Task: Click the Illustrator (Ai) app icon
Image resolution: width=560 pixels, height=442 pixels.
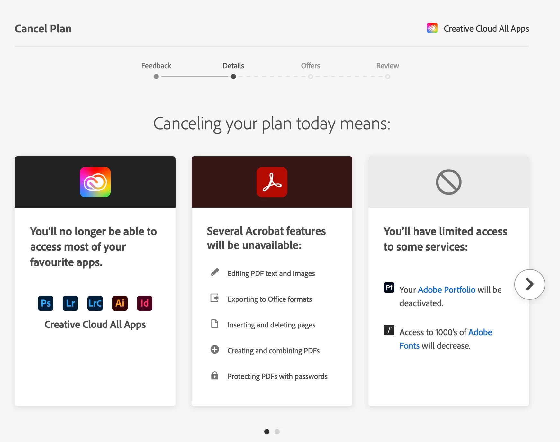Action: [x=120, y=303]
